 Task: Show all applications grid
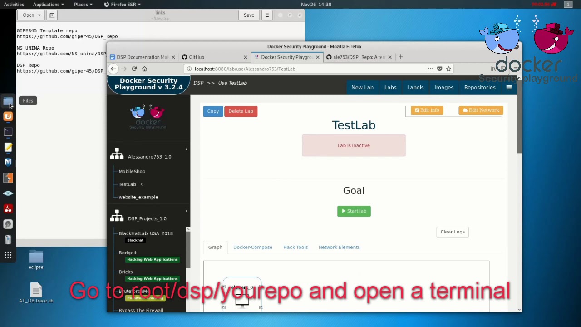(8, 255)
